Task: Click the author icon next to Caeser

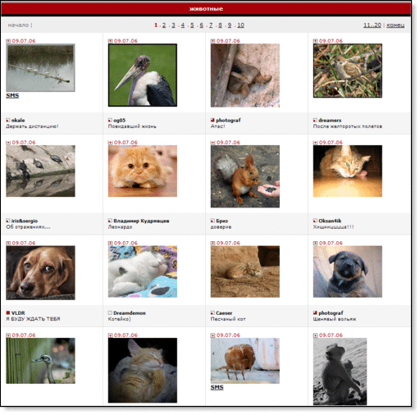Action: [212, 312]
